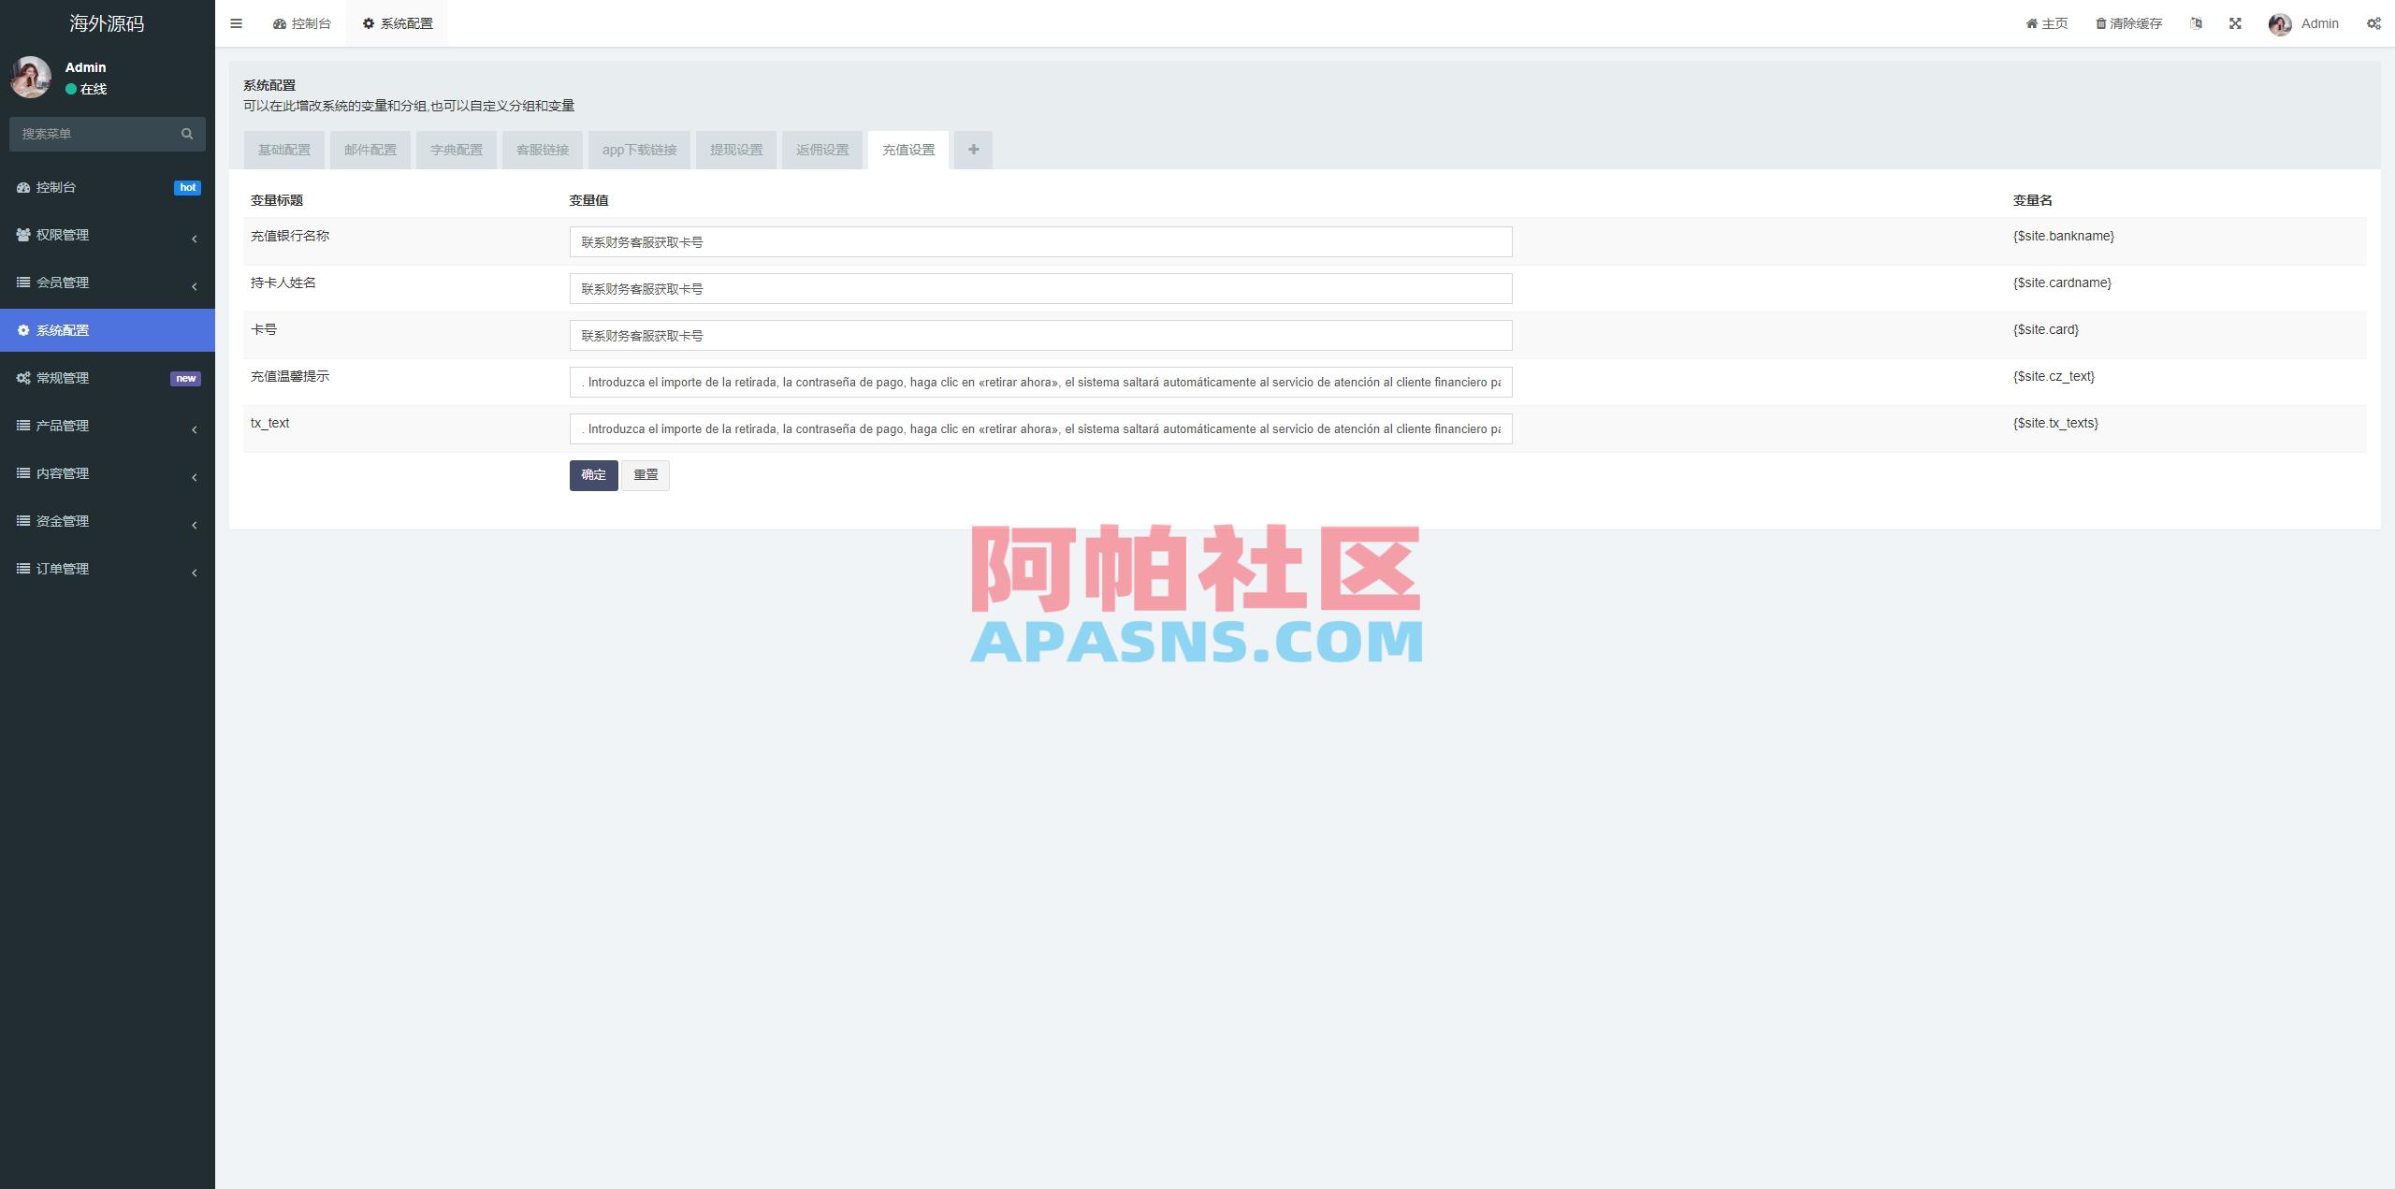
Task: Toggle the sidebar with the hamburger icon
Action: [237, 23]
